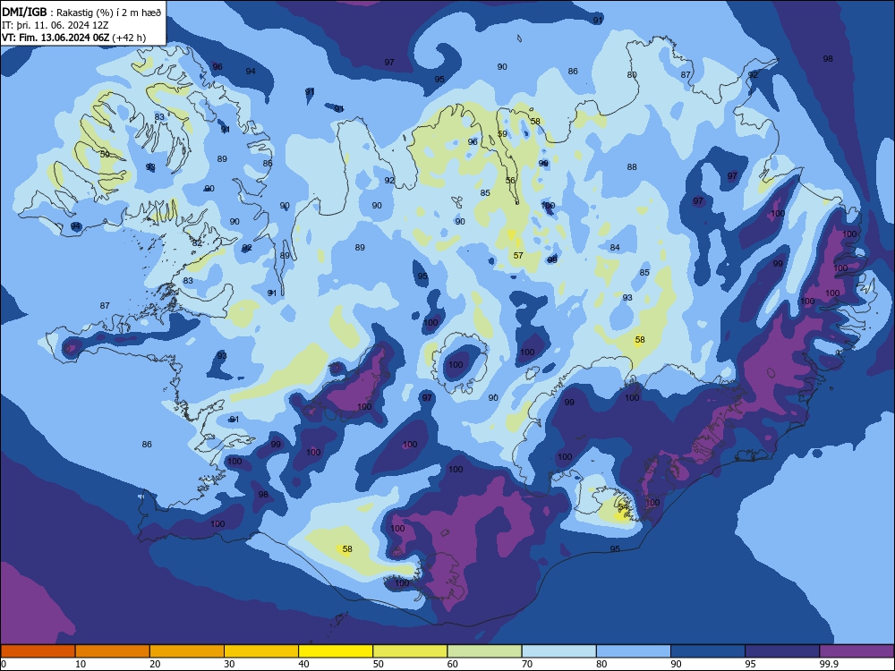Click the amber 20–30 legend swatch
Image resolution: width=895 pixels, height=671 pixels.
click(187, 651)
